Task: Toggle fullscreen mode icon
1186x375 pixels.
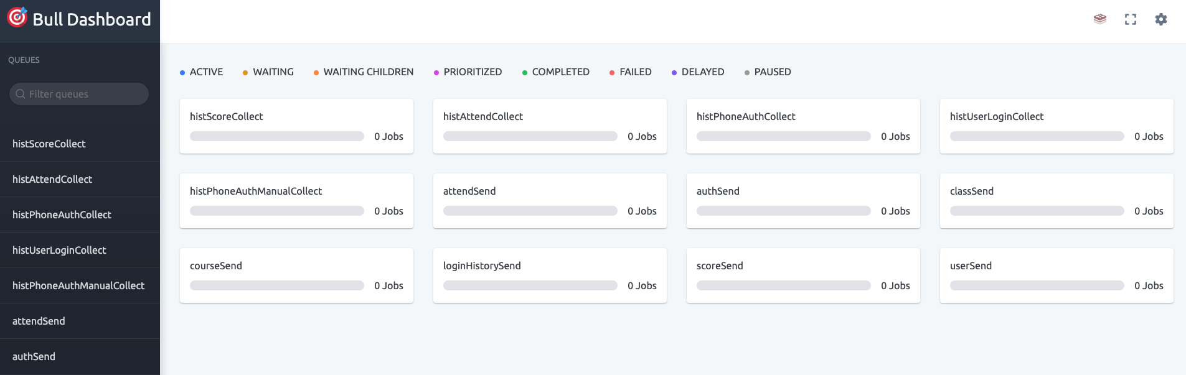Action: tap(1131, 19)
